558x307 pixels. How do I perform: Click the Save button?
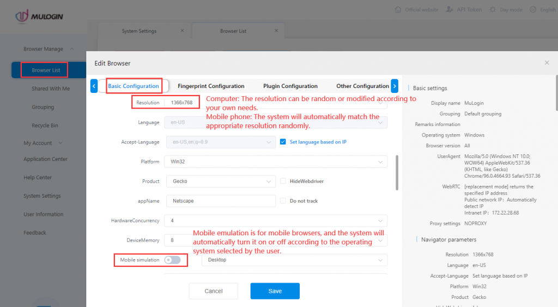275,291
